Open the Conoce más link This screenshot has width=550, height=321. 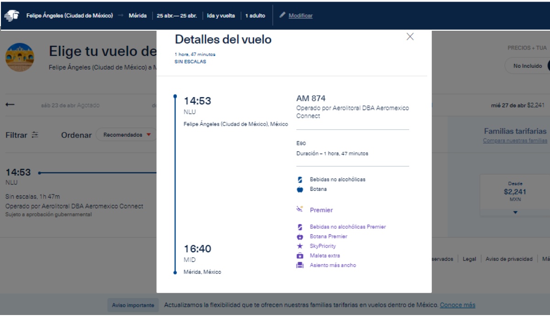[457, 305]
